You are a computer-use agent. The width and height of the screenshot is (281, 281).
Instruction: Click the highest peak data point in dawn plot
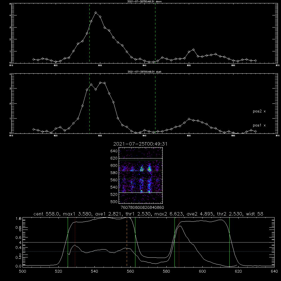pos(96,13)
